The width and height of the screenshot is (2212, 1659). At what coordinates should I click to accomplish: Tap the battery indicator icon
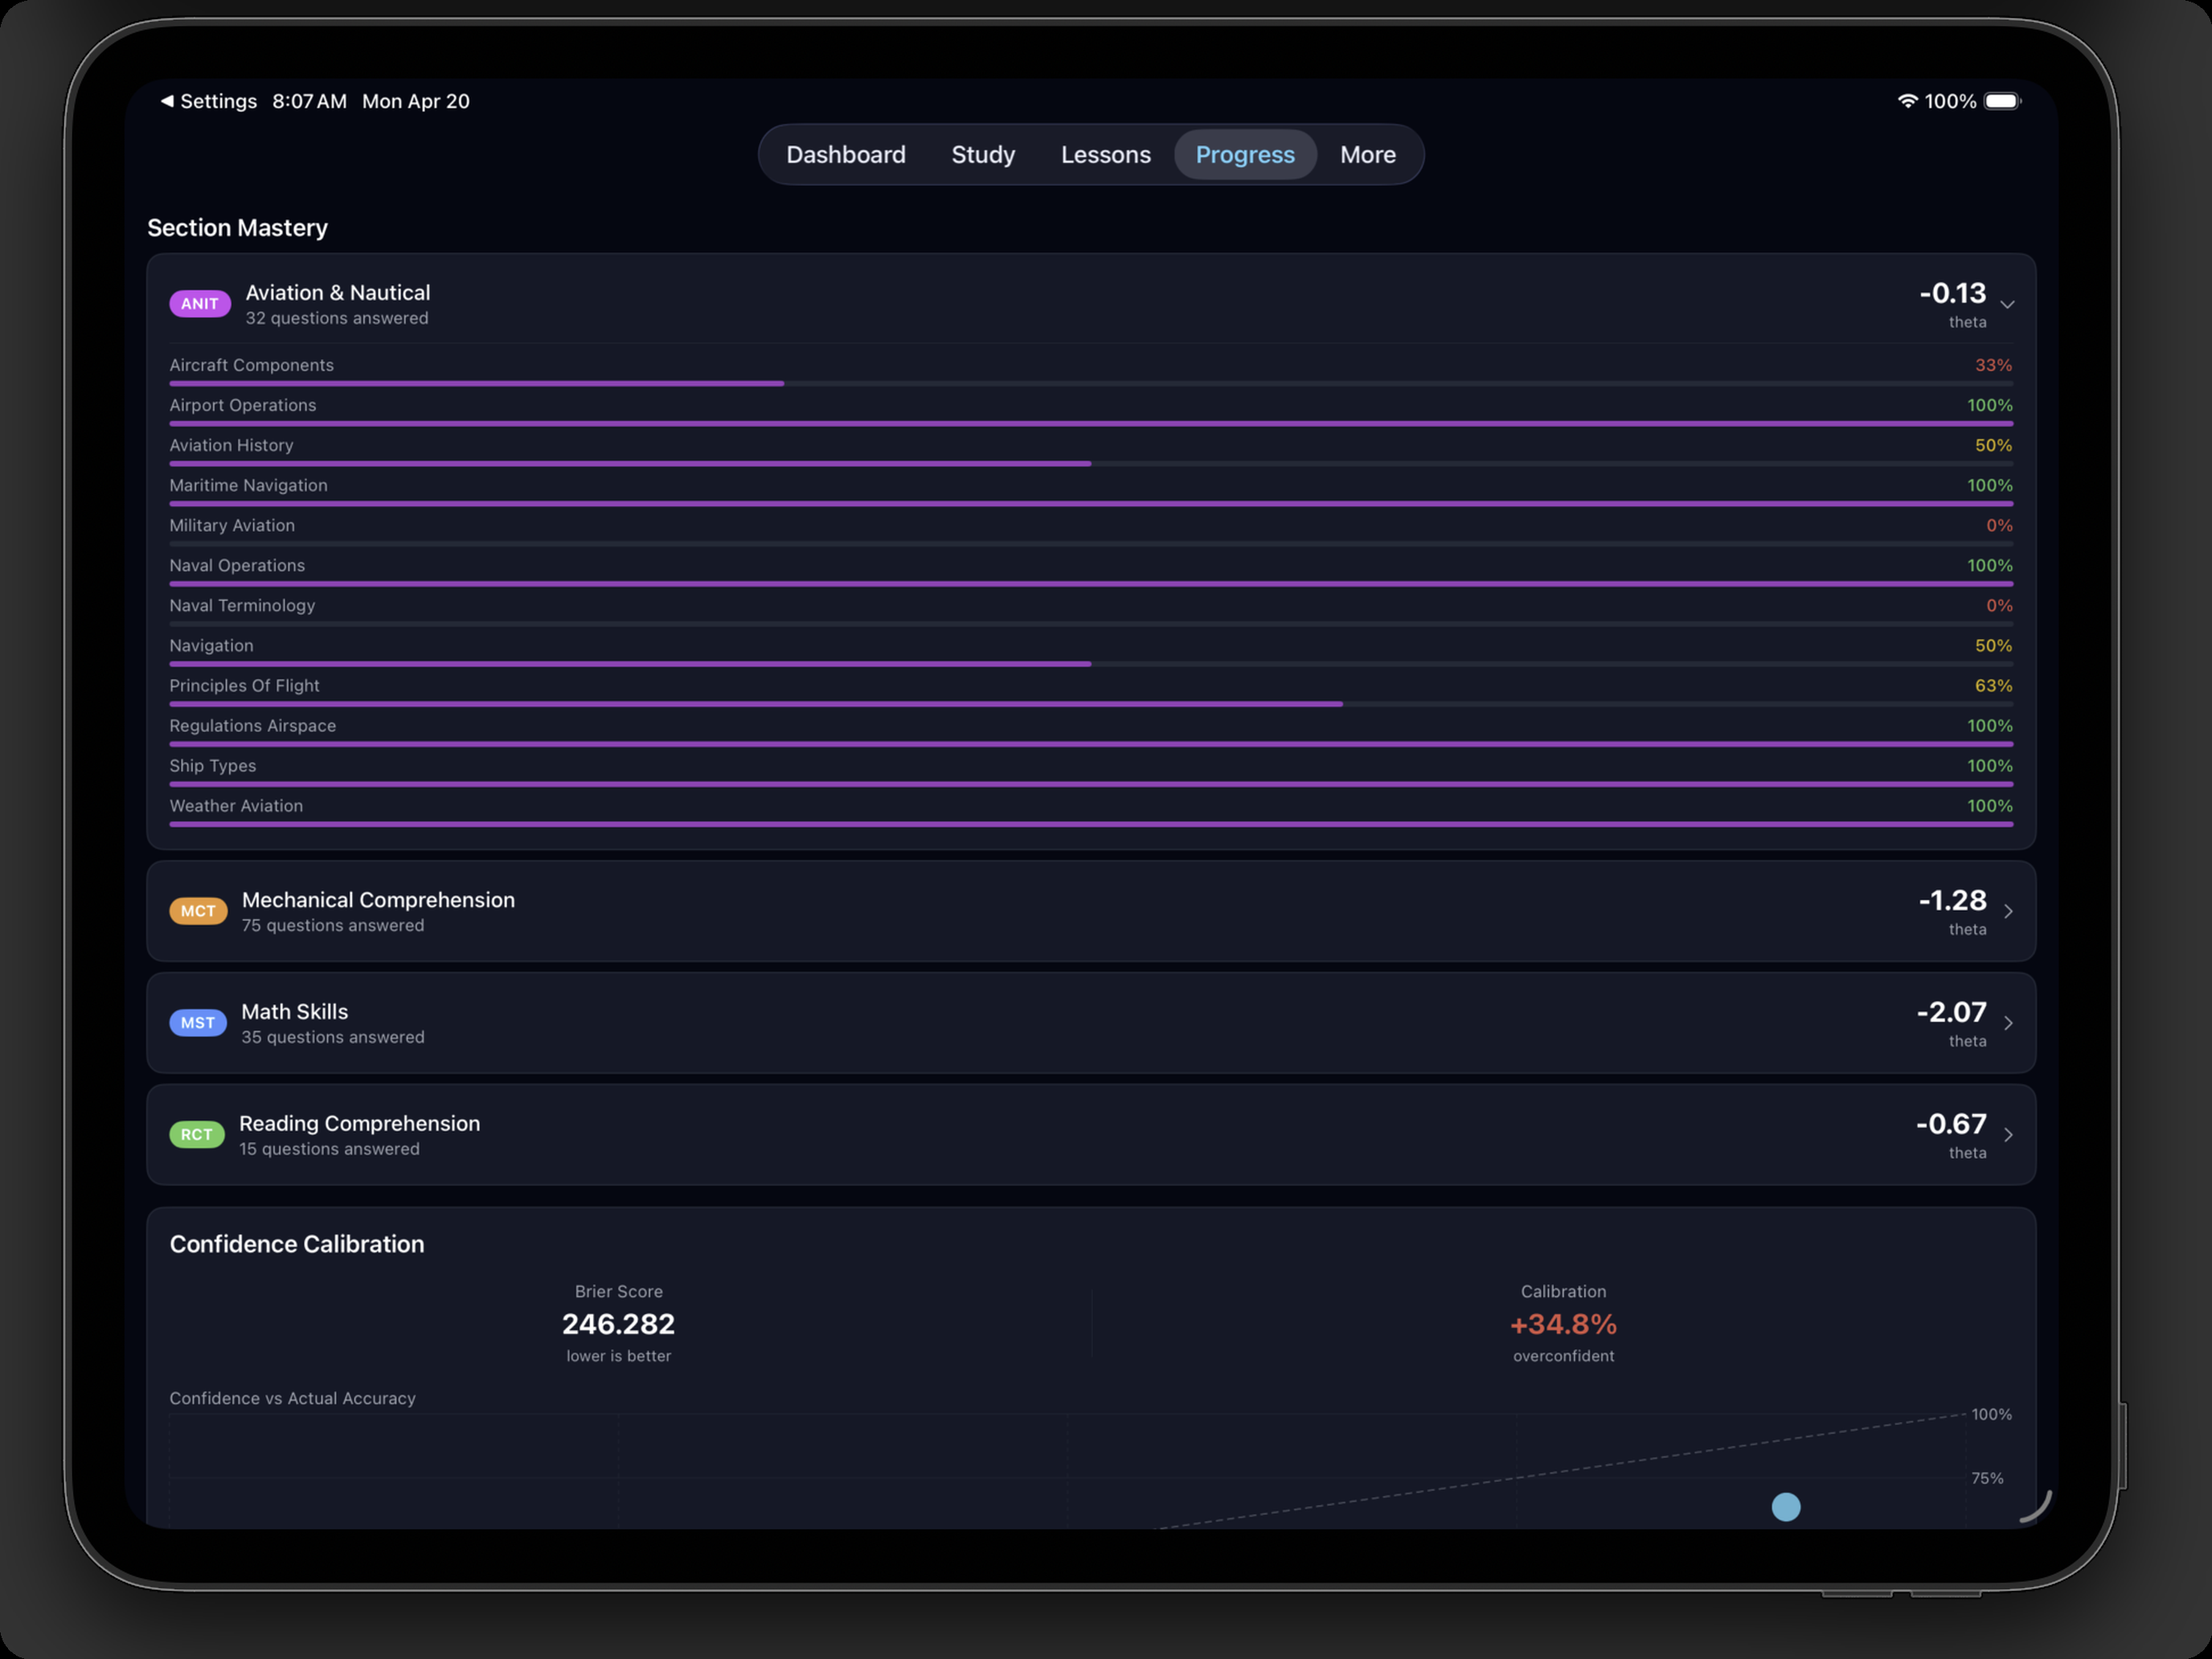click(2002, 101)
